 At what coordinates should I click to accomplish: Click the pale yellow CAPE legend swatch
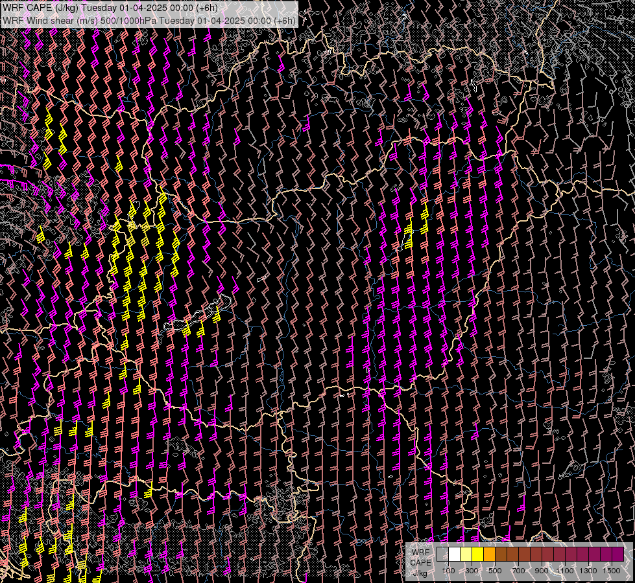pyautogui.click(x=466, y=554)
